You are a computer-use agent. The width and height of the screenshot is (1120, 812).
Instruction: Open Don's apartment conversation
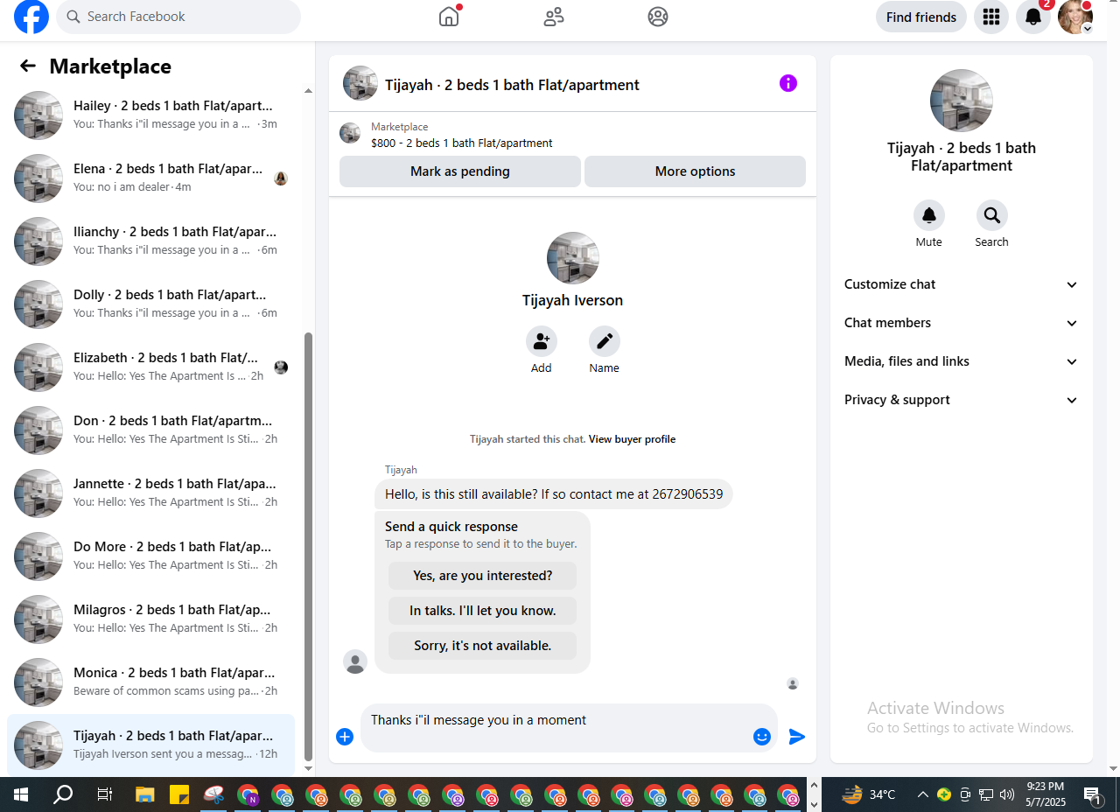[150, 430]
